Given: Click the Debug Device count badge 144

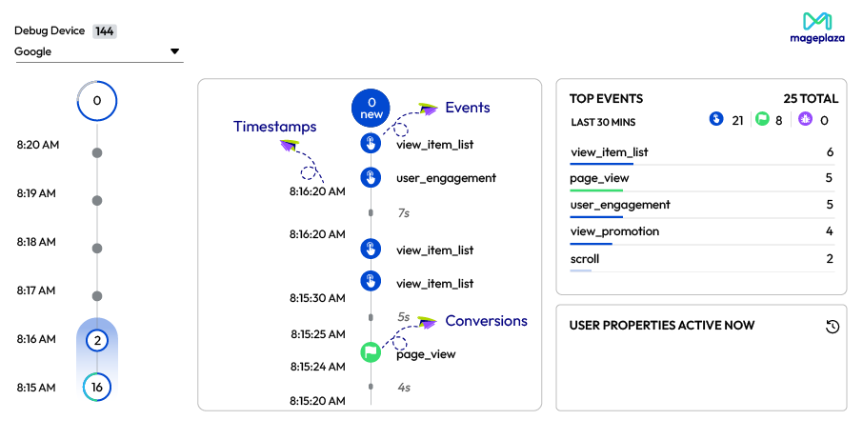Looking at the screenshot, I should [105, 31].
